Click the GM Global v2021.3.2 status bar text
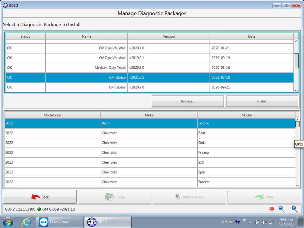304x228 pixels. point(59,209)
